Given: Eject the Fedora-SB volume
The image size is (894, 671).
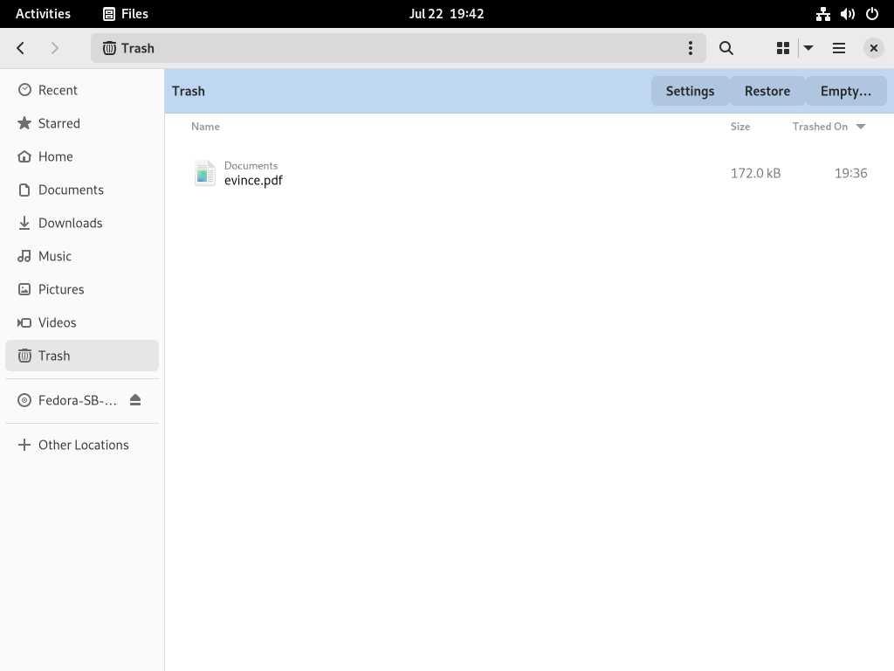Looking at the screenshot, I should point(135,400).
